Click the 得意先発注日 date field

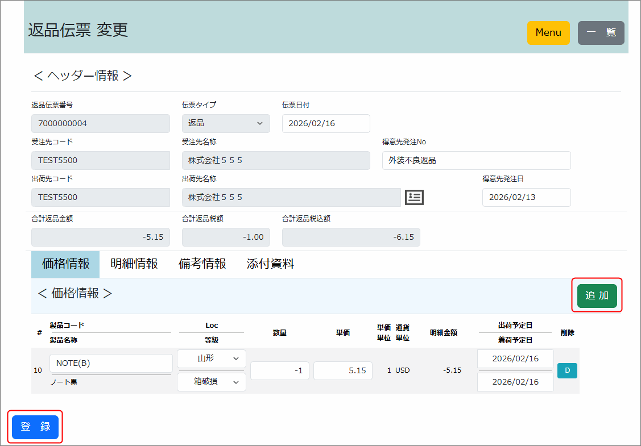[x=526, y=197]
